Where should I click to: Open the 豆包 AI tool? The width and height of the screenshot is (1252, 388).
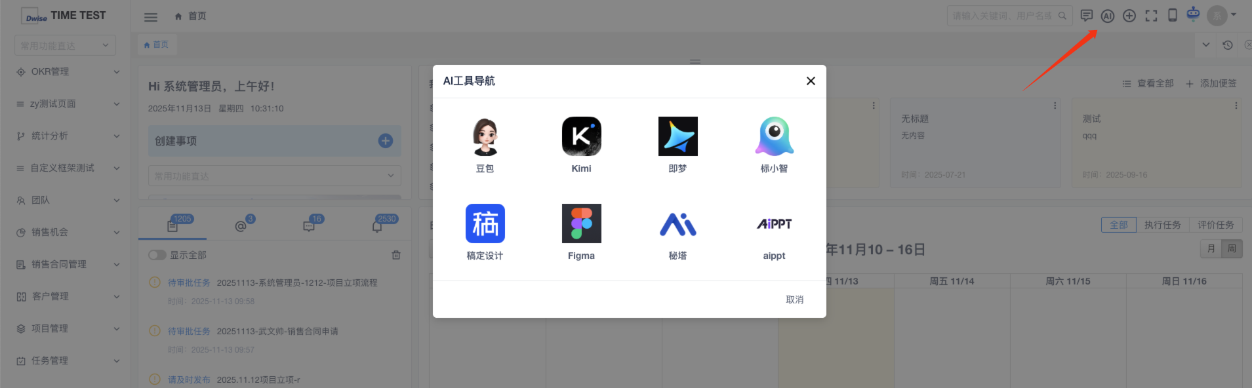point(485,137)
